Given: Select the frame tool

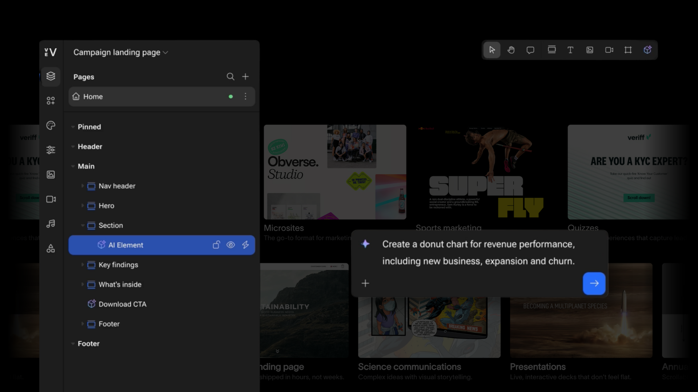Looking at the screenshot, I should 628,50.
